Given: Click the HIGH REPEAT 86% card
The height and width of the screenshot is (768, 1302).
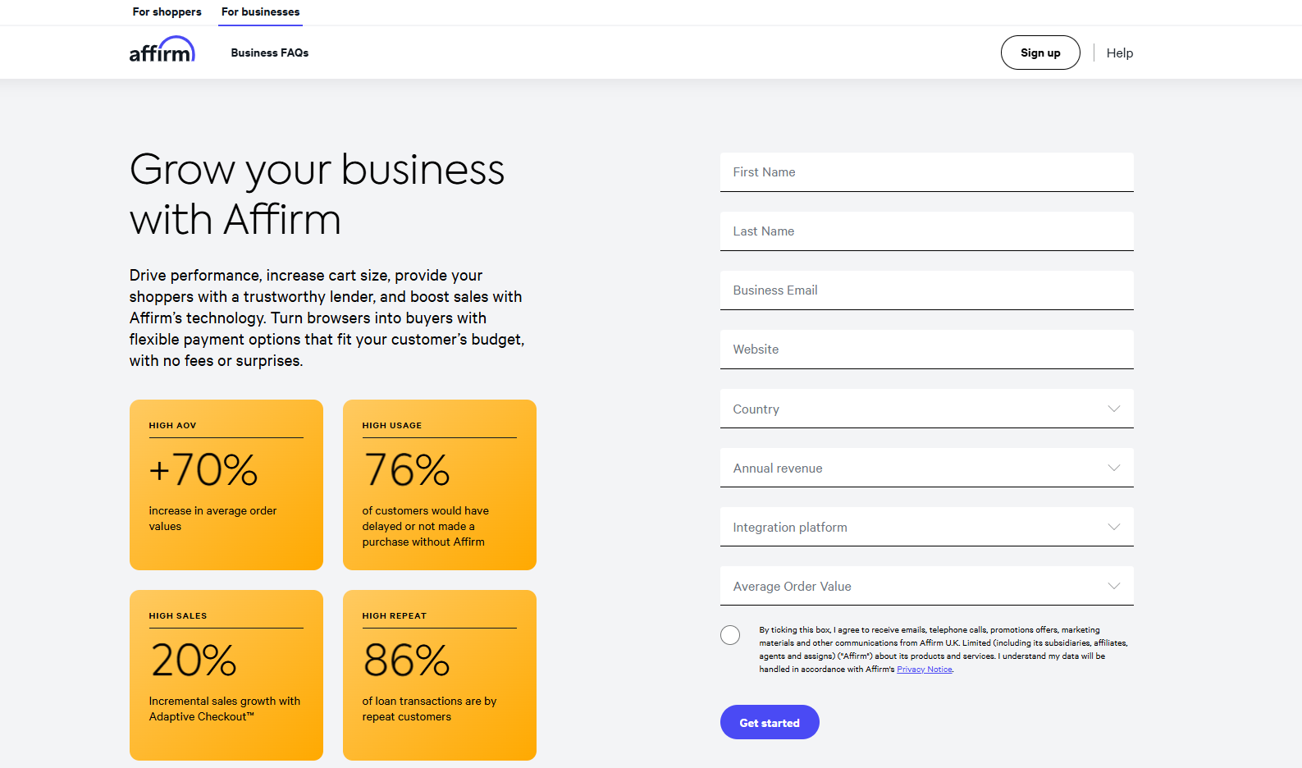Looking at the screenshot, I should [440, 675].
